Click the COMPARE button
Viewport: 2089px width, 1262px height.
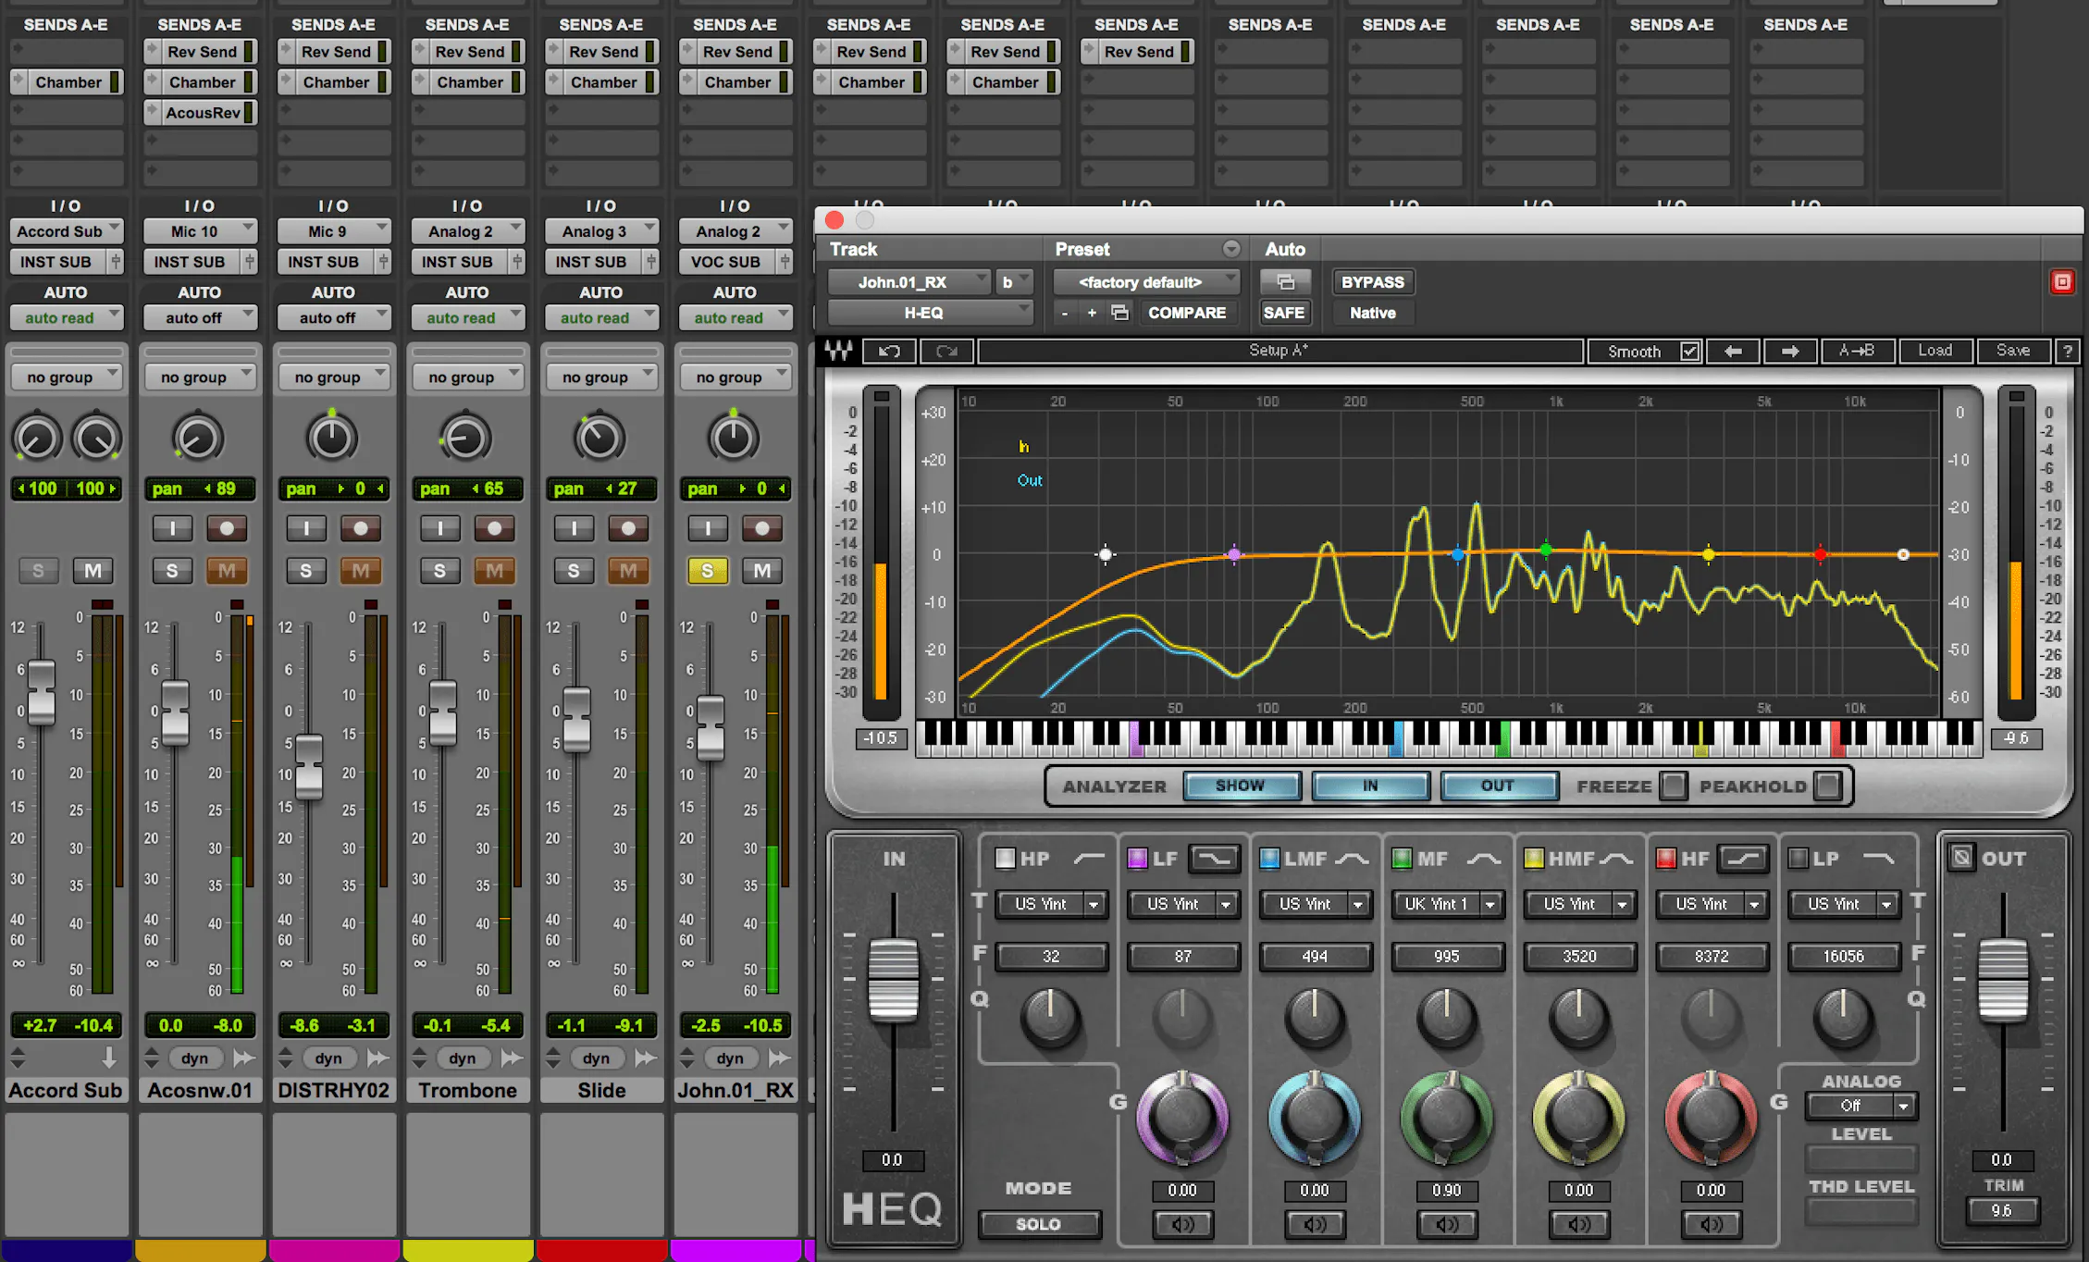(x=1187, y=313)
